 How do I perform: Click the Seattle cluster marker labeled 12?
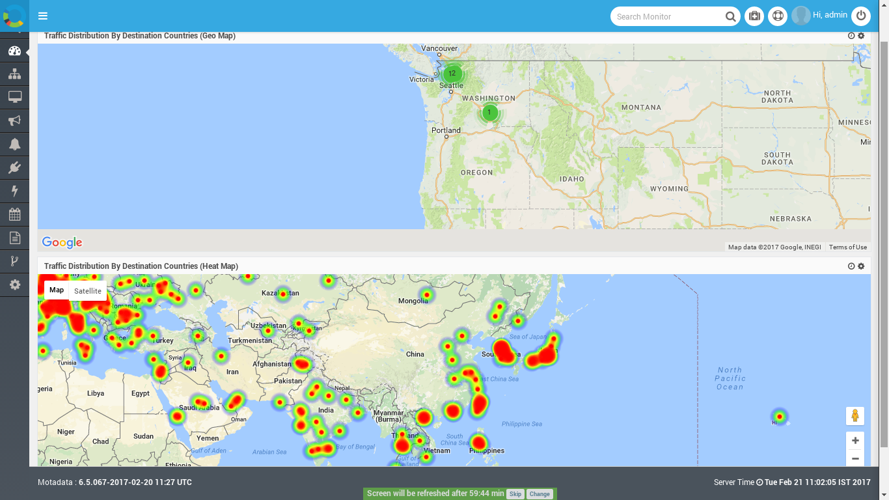(452, 74)
